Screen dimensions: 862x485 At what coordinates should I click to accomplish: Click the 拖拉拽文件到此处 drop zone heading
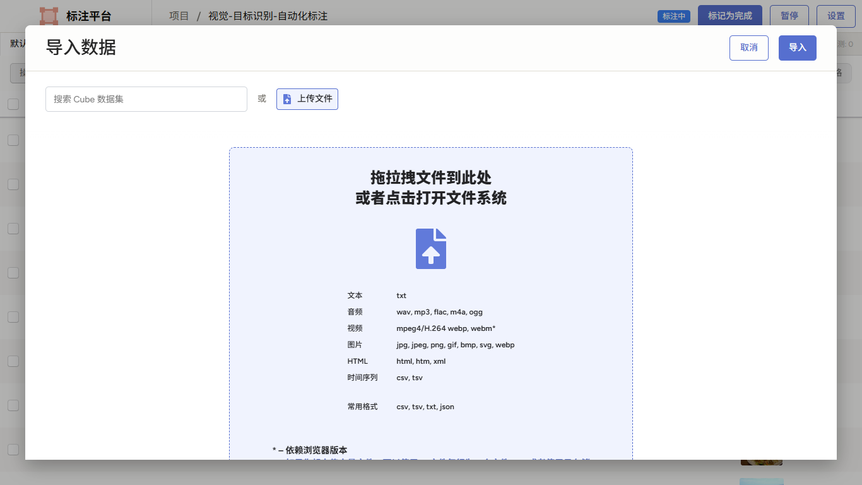click(x=431, y=177)
